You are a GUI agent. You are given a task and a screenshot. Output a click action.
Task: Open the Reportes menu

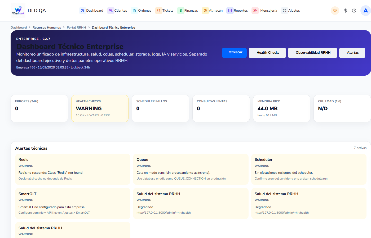[x=237, y=11]
